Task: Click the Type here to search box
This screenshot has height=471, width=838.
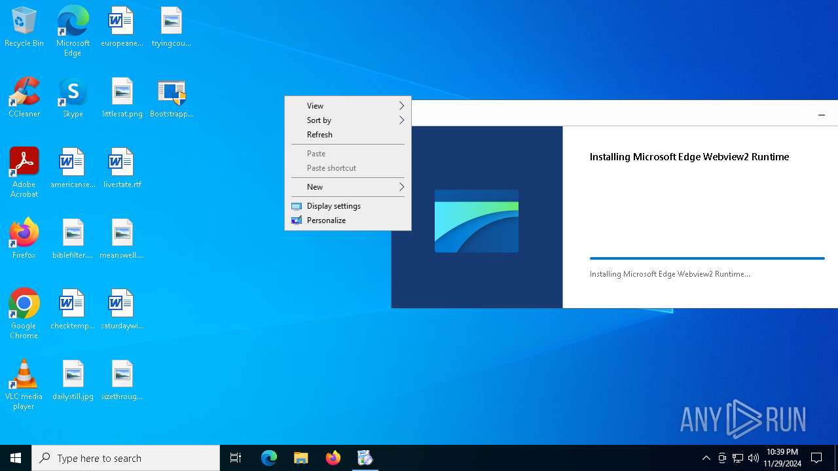Action: [x=126, y=458]
